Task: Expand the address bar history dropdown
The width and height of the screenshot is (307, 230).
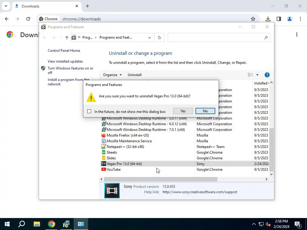Action: coord(150,37)
